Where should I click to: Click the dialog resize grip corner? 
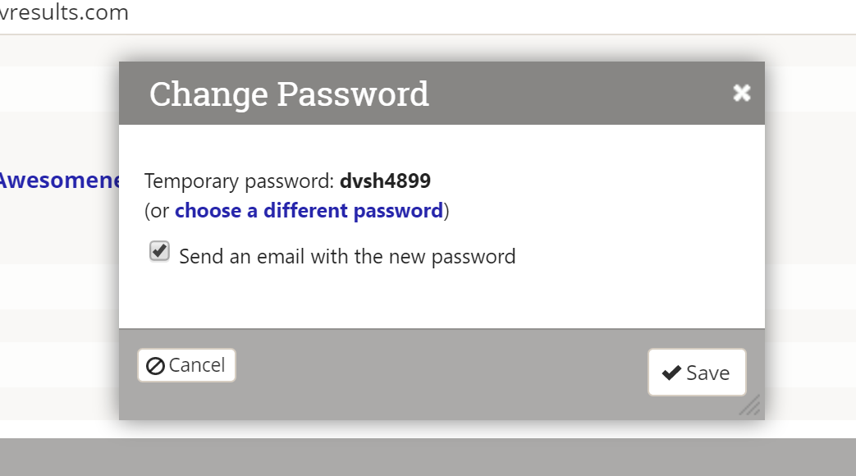750,405
